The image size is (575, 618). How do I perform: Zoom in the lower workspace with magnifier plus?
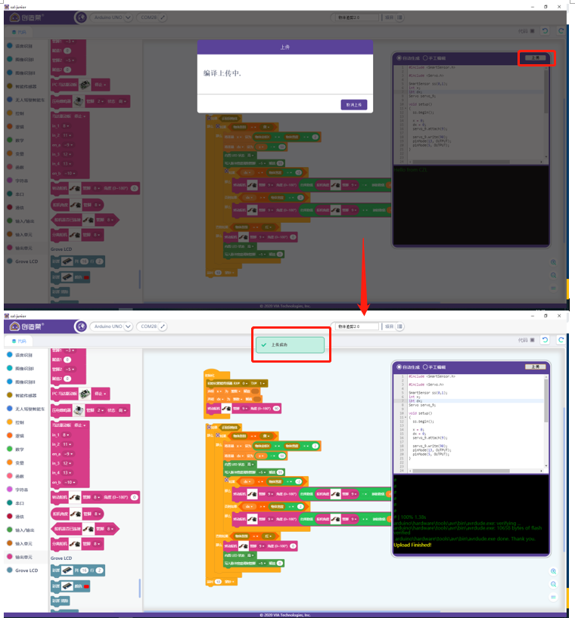point(554,571)
